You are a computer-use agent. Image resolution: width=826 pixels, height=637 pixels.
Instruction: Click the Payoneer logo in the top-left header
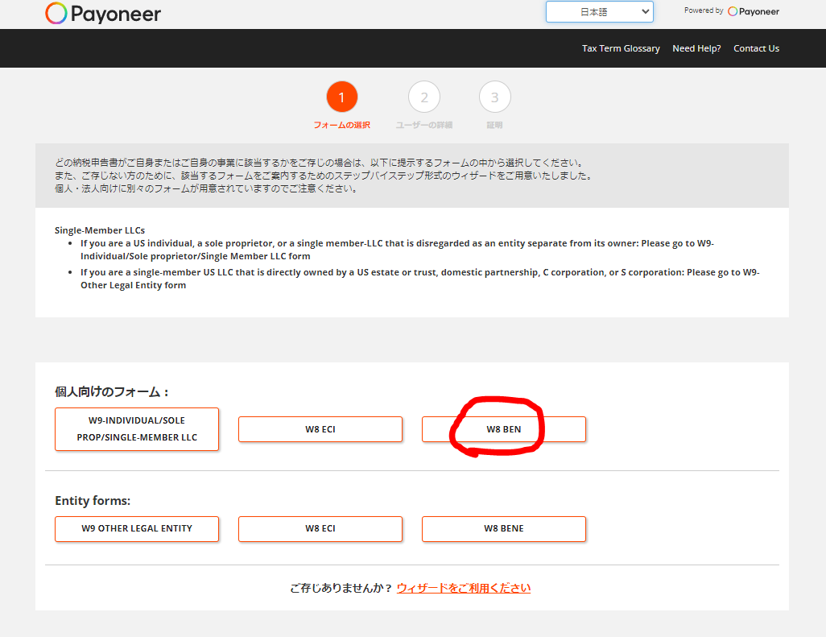pyautogui.click(x=103, y=14)
